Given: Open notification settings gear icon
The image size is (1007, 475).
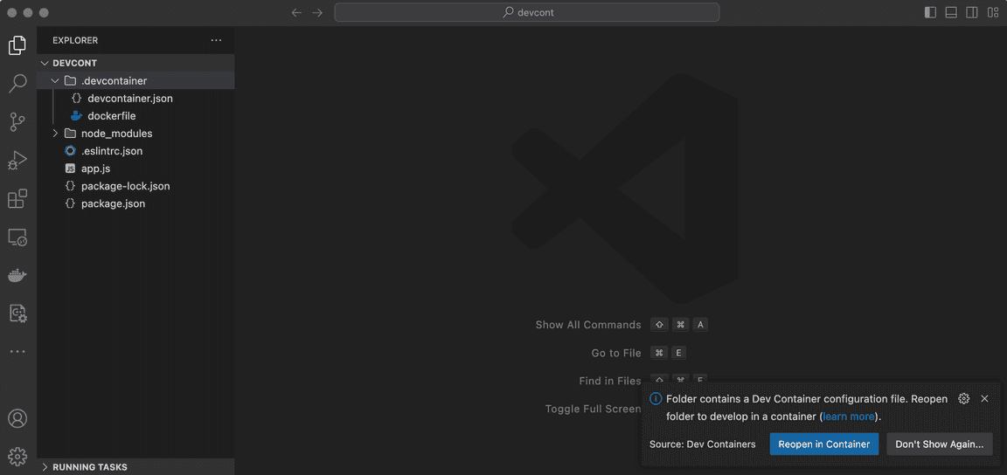Looking at the screenshot, I should (x=963, y=399).
